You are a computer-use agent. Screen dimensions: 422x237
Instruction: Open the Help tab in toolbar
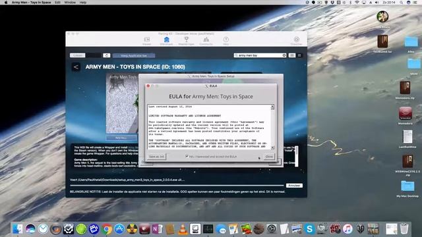[x=226, y=41]
